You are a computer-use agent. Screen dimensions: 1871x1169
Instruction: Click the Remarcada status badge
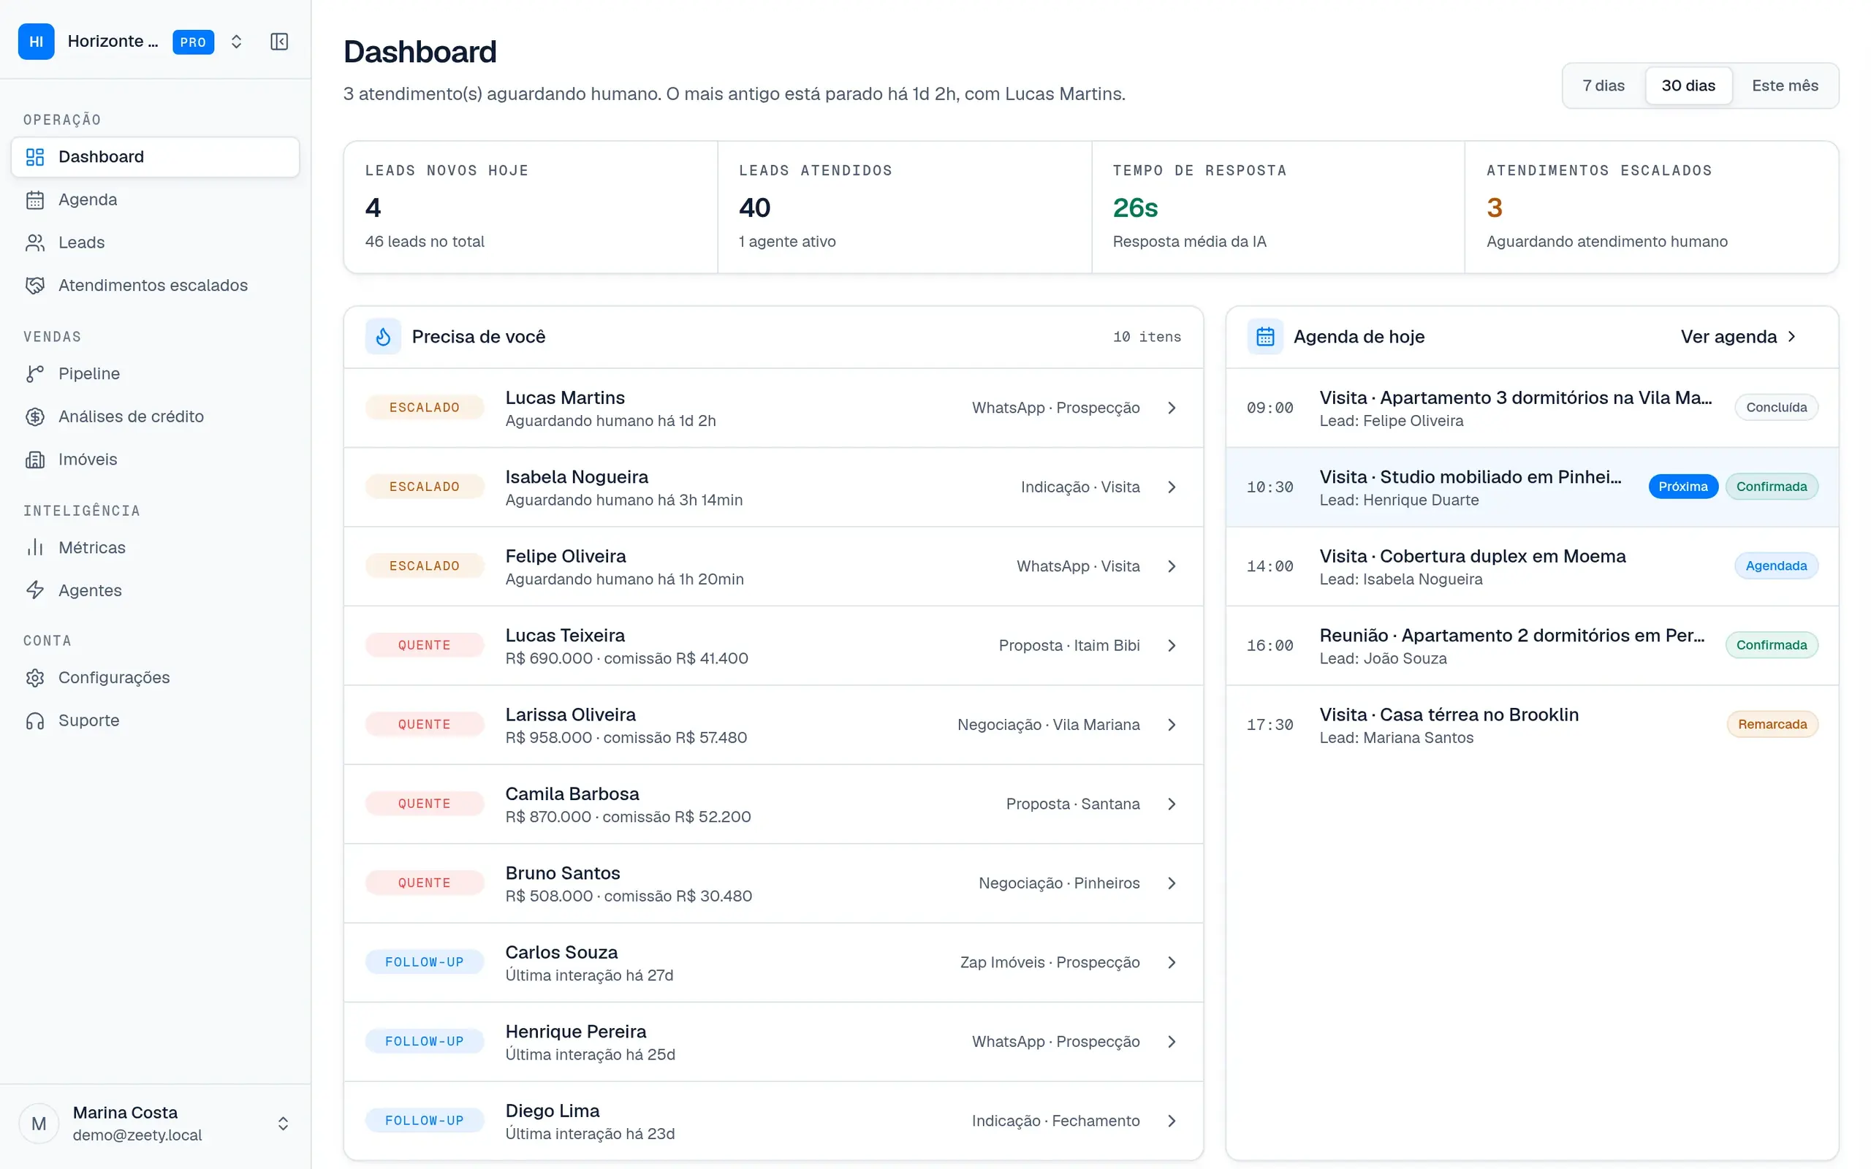pos(1772,725)
